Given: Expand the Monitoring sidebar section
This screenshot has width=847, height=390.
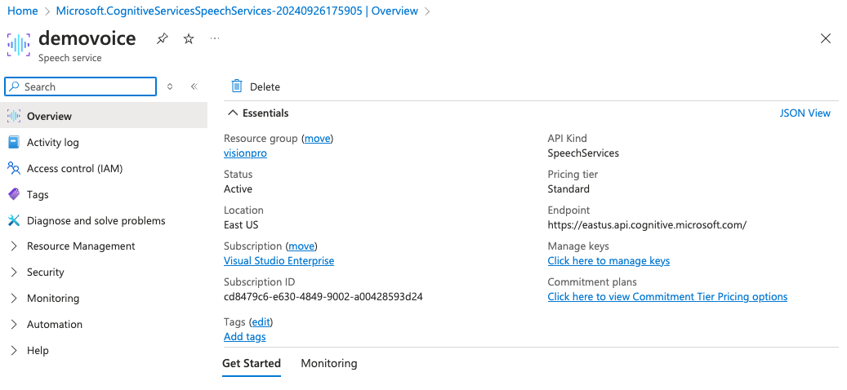Looking at the screenshot, I should 53,298.
